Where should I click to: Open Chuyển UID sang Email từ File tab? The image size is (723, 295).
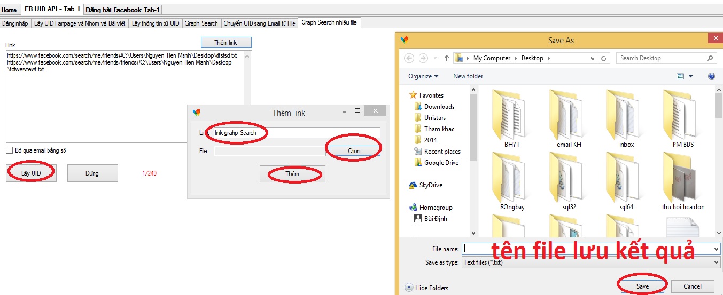click(x=259, y=23)
